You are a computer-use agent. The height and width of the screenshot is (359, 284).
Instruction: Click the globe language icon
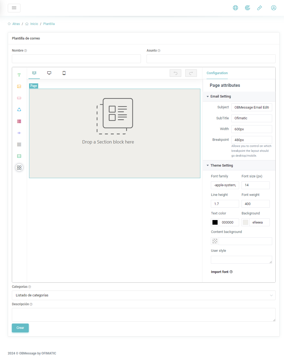(235, 8)
